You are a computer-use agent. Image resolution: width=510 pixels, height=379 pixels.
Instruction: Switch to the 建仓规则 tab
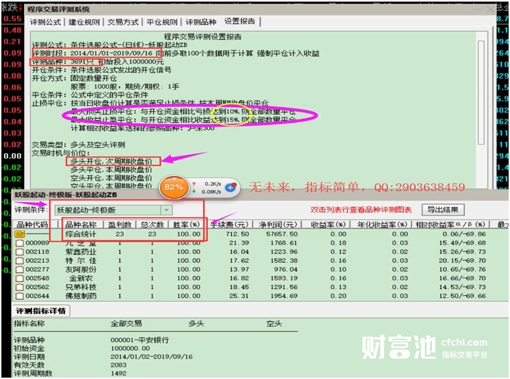click(84, 22)
